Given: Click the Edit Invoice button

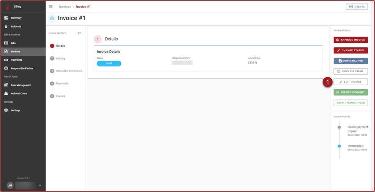Looking at the screenshot, I should point(350,82).
